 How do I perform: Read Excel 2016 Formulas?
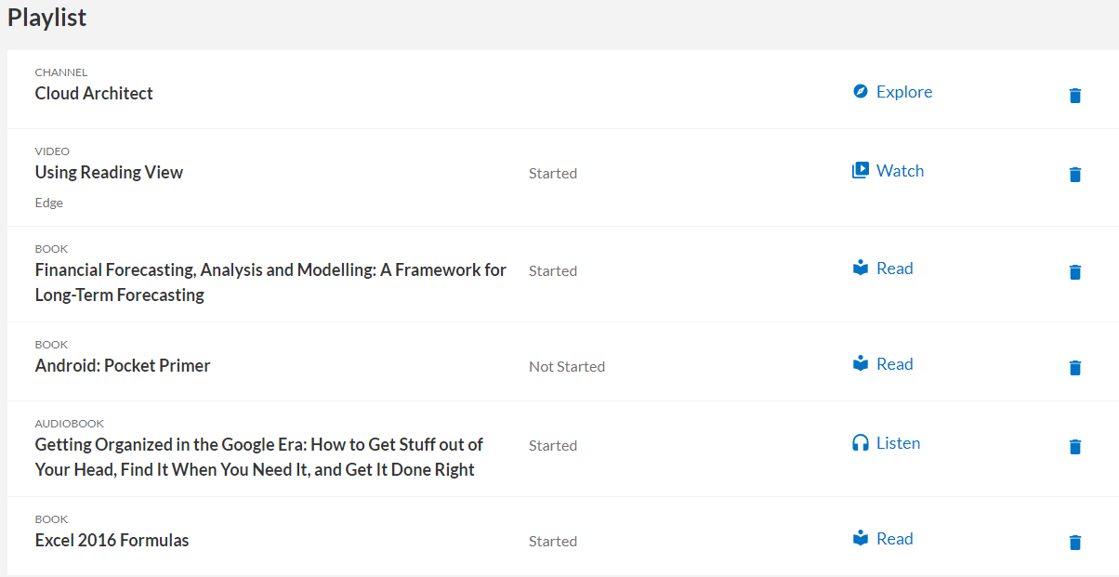894,539
